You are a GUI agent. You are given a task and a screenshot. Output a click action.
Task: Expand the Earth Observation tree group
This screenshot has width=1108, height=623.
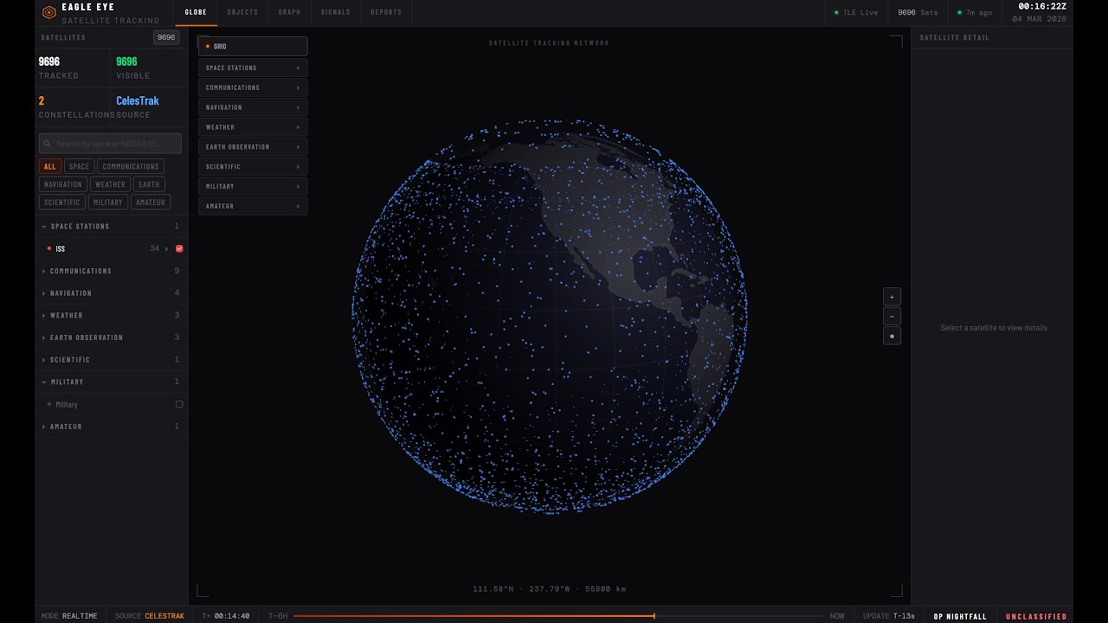click(111, 337)
